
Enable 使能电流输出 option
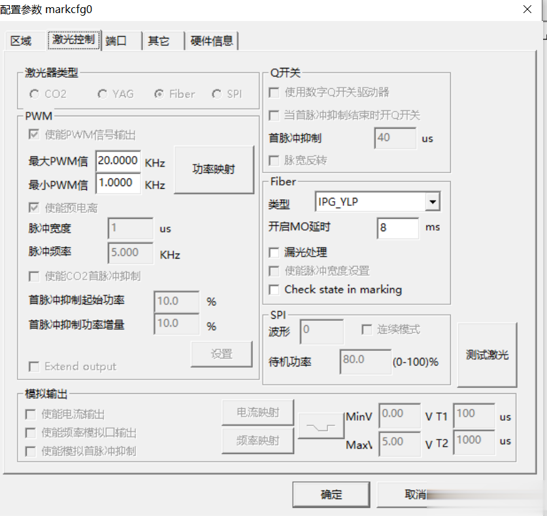click(29, 413)
